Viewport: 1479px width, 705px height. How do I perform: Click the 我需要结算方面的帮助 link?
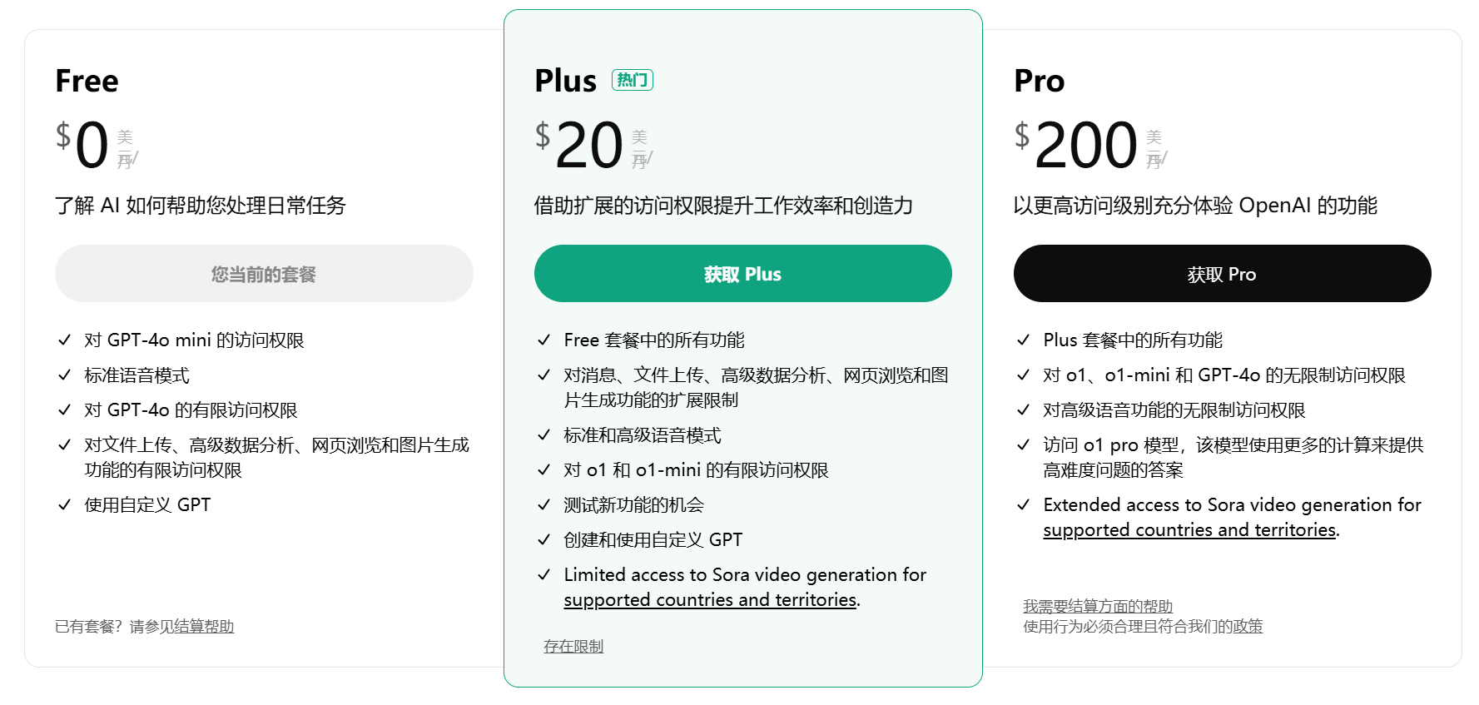coord(1099,606)
